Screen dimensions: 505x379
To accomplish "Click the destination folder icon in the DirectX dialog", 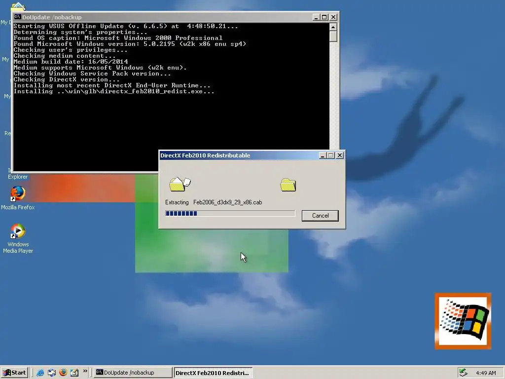I will click(288, 185).
